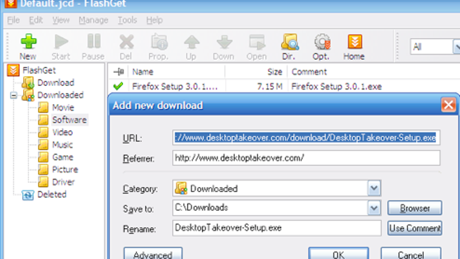
Task: Select the Music category folder
Action: tap(55, 145)
